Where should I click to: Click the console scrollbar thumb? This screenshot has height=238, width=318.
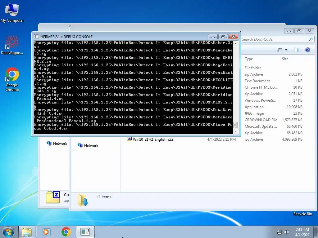[x=235, y=125]
